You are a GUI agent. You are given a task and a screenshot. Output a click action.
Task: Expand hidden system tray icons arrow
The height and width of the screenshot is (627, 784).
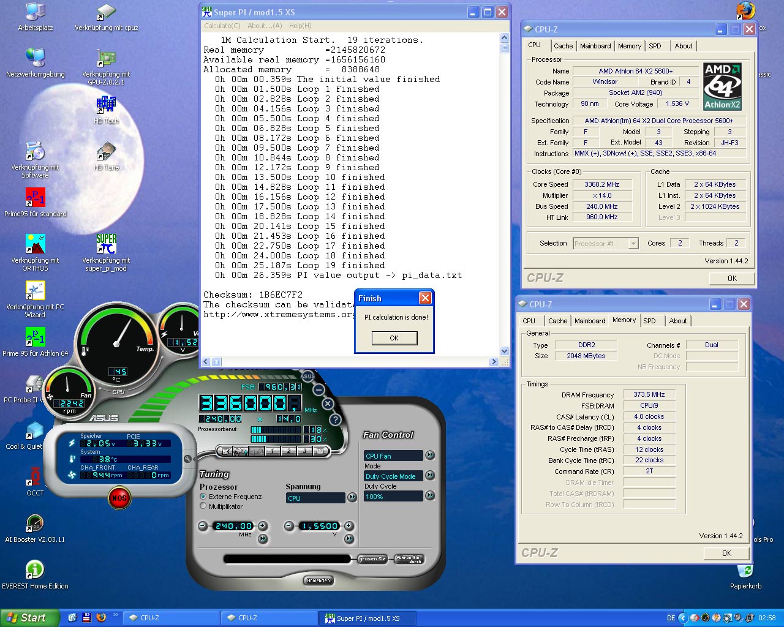pyautogui.click(x=683, y=618)
